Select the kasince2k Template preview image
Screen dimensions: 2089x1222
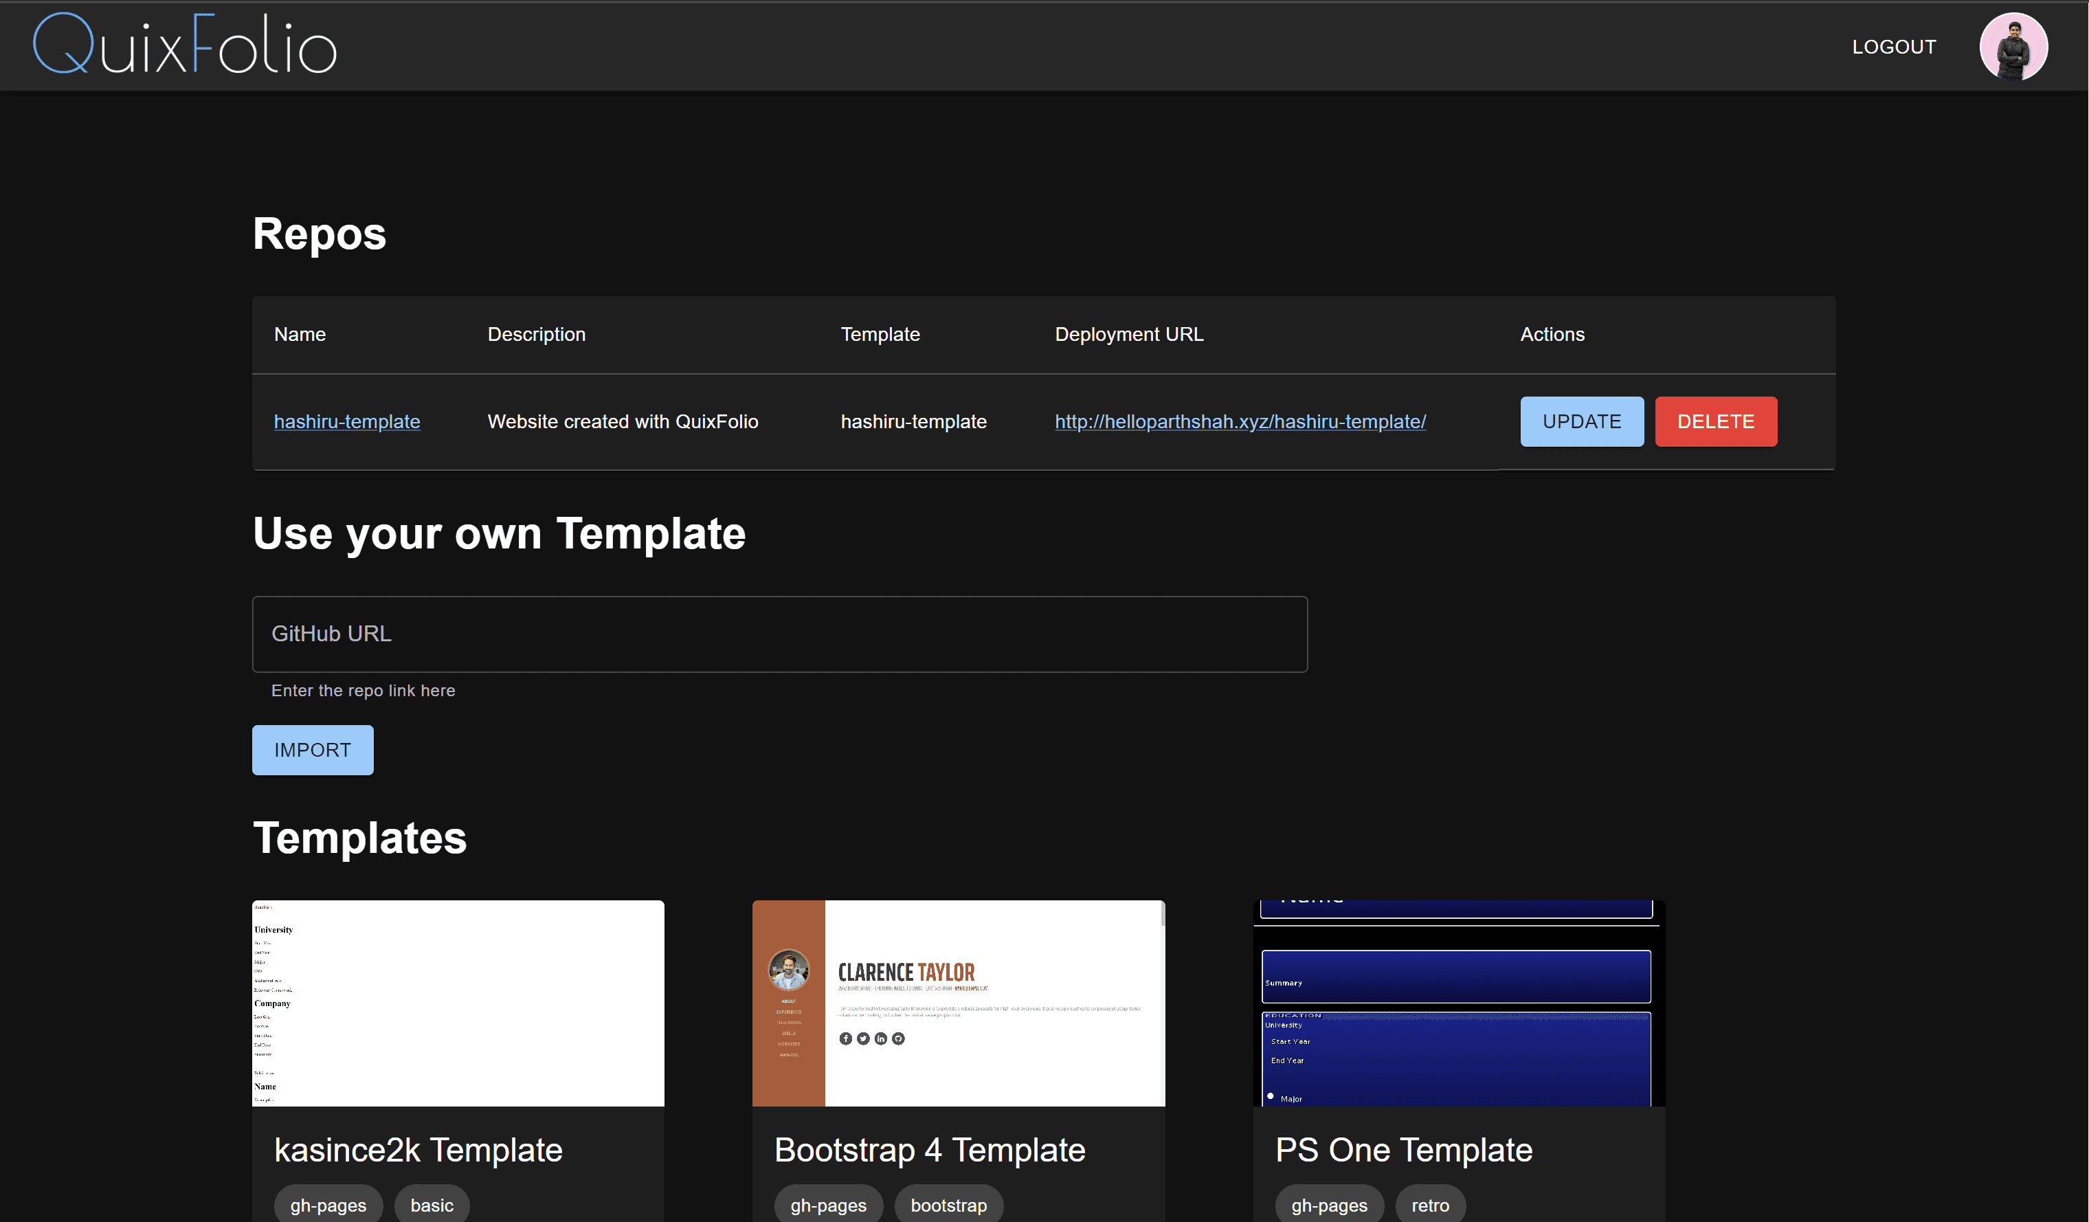[x=458, y=1003]
